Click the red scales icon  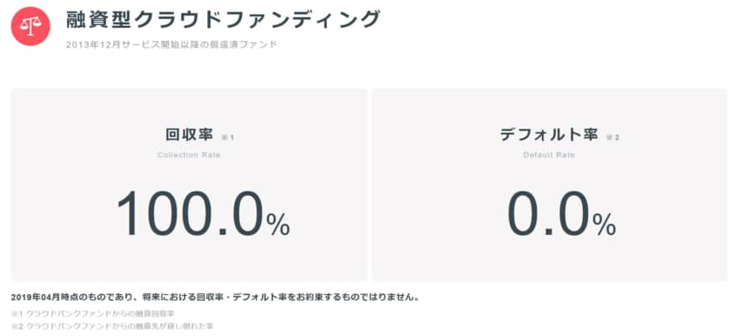[x=30, y=26]
